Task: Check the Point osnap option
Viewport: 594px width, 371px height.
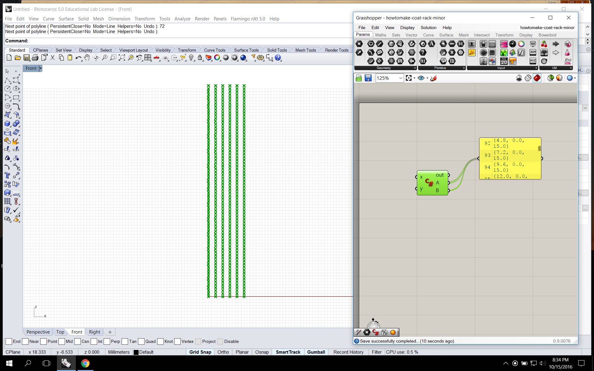Action: pyautogui.click(x=44, y=341)
